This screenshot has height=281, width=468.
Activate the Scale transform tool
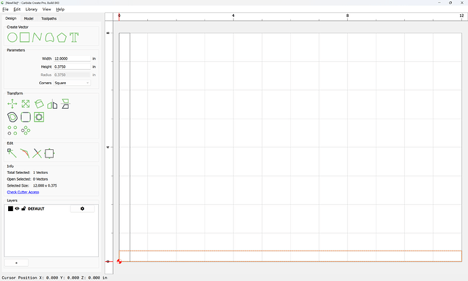pyautogui.click(x=26, y=104)
